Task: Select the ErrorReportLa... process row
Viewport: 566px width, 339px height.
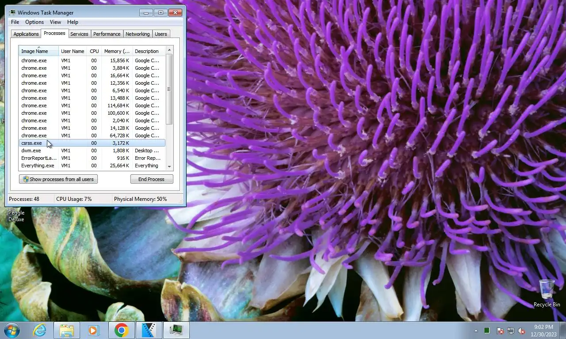Action: click(92, 158)
